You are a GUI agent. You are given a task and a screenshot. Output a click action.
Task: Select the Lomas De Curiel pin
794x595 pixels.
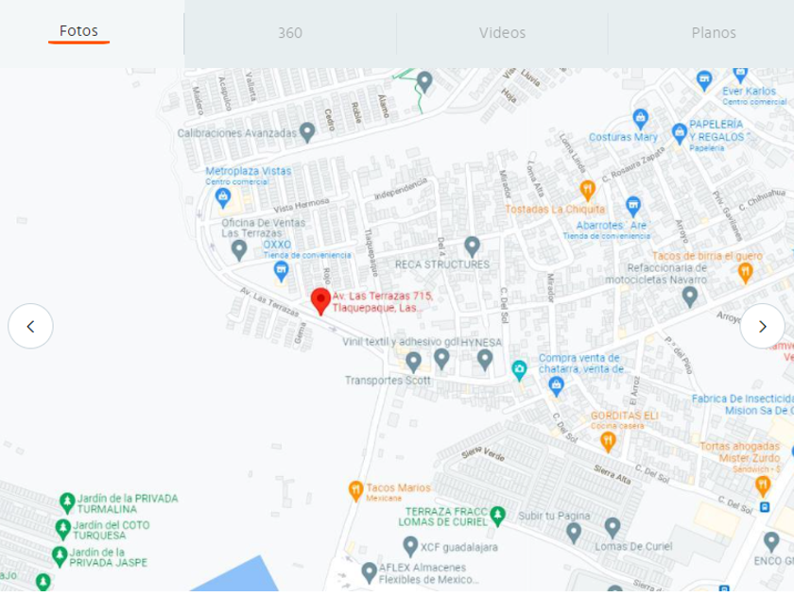point(613,528)
